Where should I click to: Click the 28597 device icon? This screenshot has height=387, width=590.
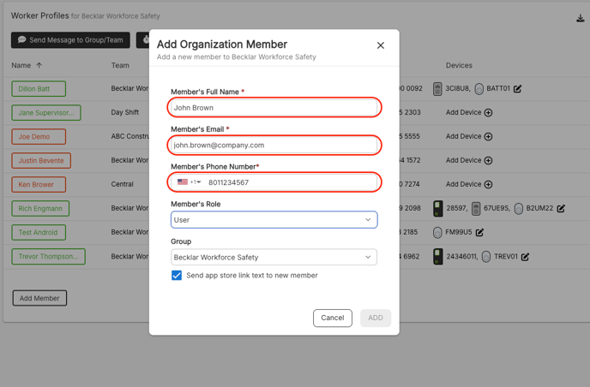[437, 209]
